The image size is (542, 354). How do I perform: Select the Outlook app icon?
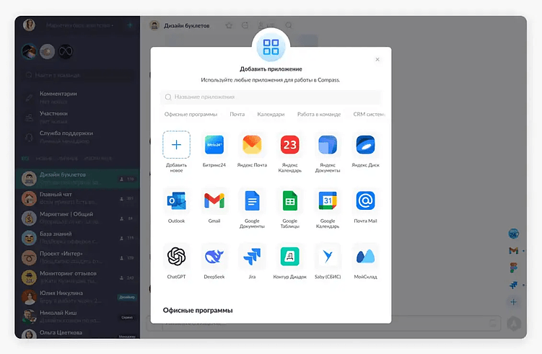(176, 200)
